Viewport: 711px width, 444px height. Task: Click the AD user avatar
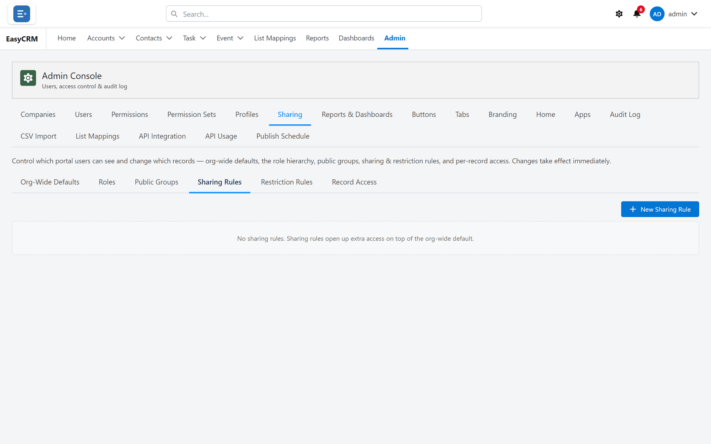pyautogui.click(x=657, y=14)
